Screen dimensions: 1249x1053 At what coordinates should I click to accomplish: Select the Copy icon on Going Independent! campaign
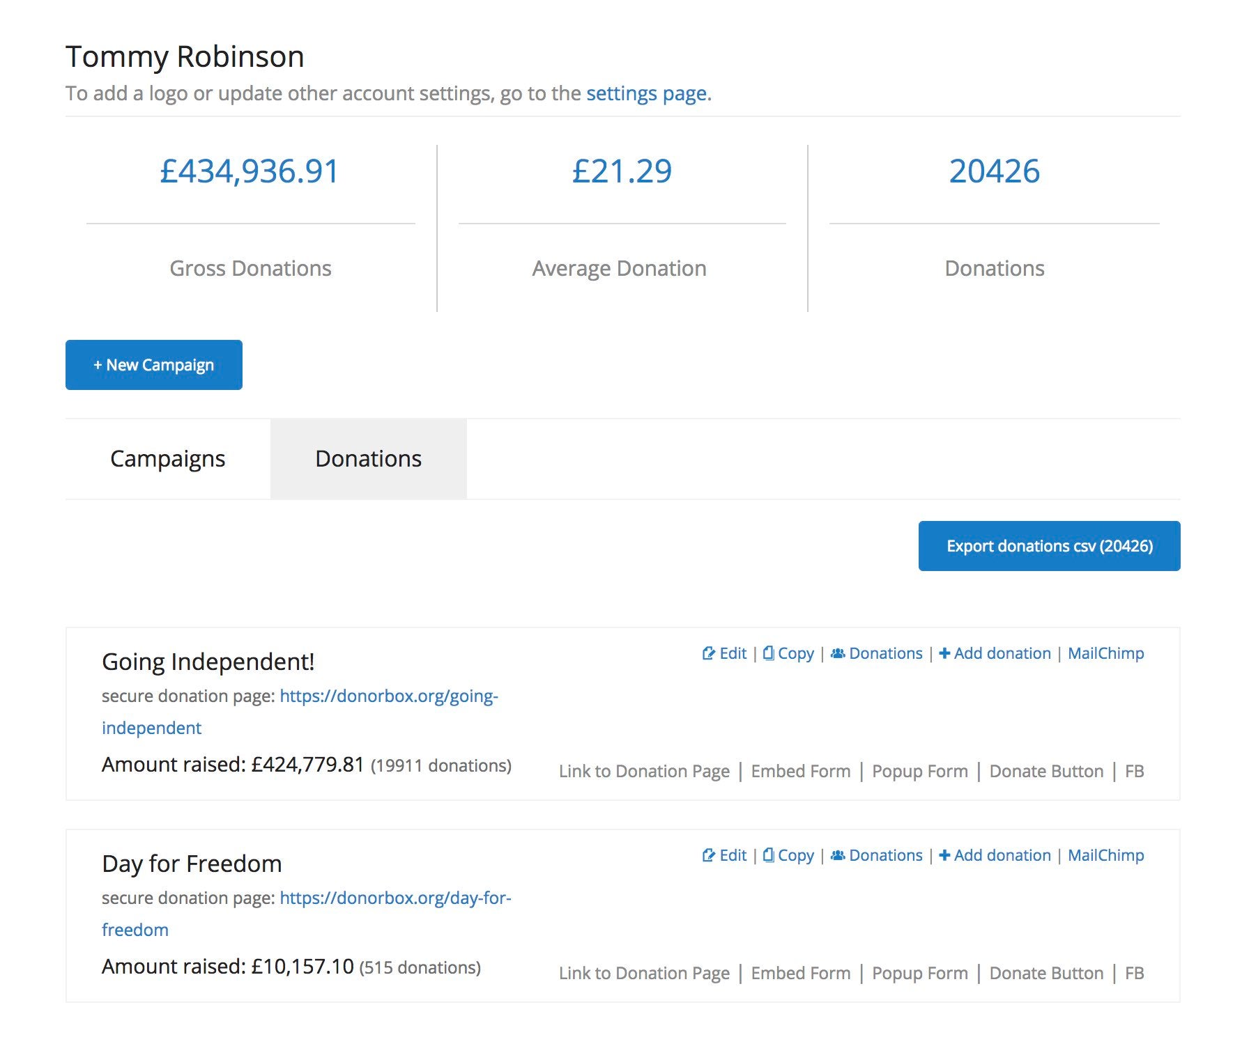(769, 653)
